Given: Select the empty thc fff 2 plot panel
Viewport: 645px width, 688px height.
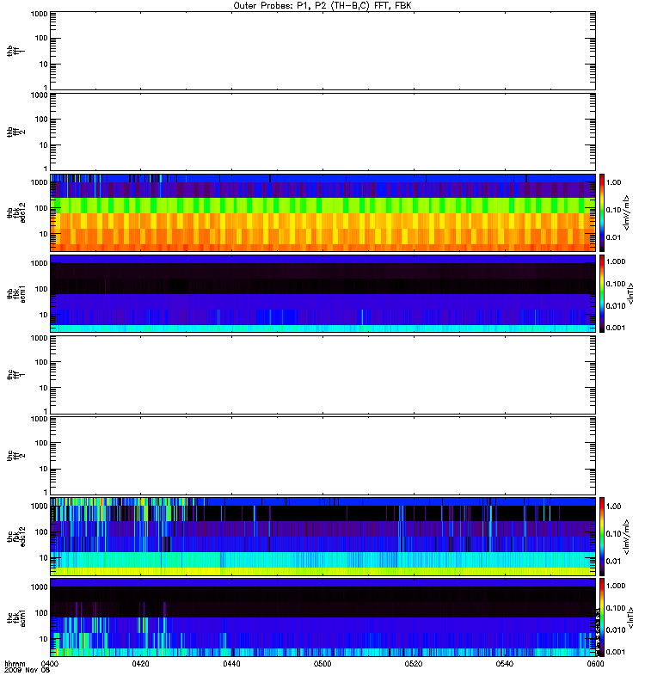Looking at the screenshot, I should 323,456.
